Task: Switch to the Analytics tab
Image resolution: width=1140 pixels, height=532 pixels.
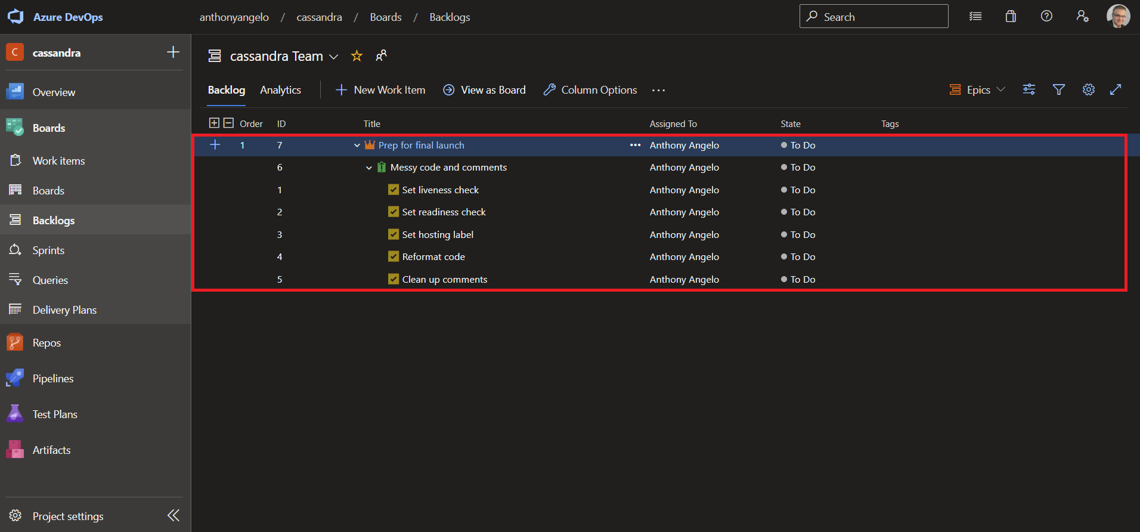Action: point(280,90)
